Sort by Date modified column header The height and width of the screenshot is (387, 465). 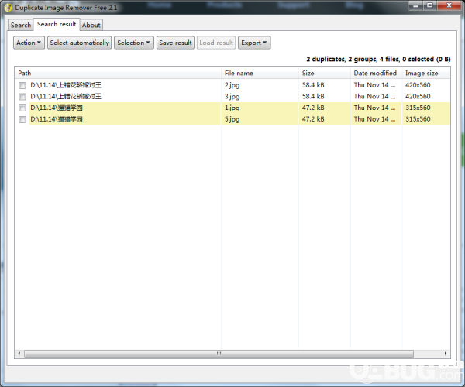(377, 73)
